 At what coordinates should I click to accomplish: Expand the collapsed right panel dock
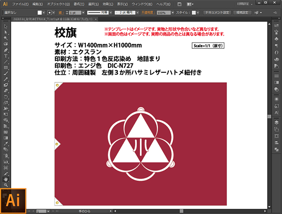coord(278,19)
